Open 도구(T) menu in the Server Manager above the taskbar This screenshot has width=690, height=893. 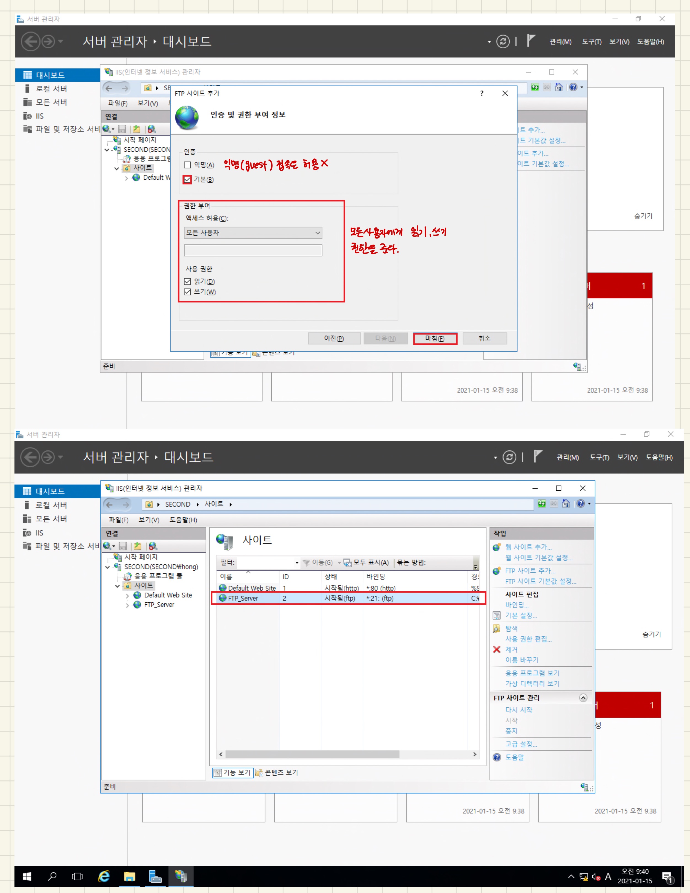[599, 458]
